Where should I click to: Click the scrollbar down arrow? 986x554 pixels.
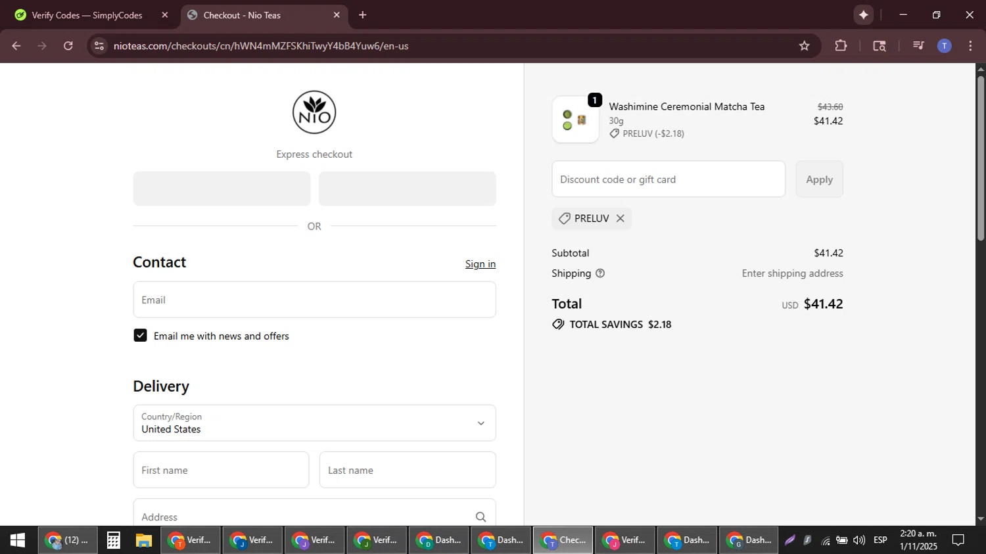click(x=981, y=519)
